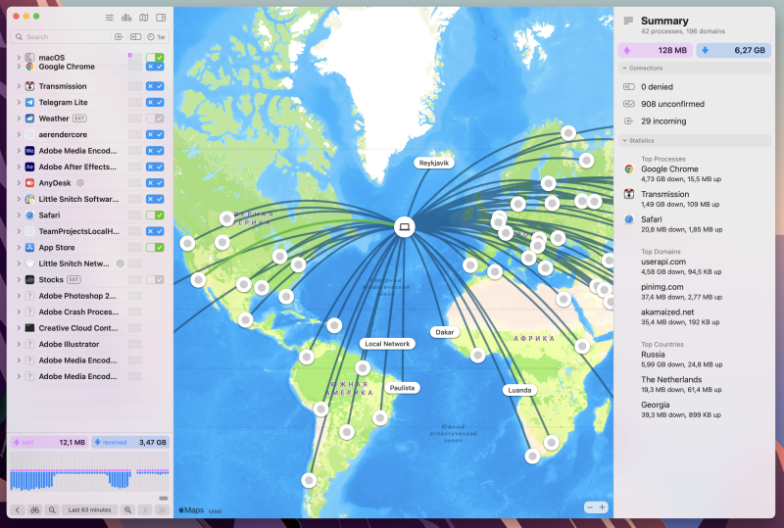The width and height of the screenshot is (784, 528).
Task: Select the received 3,47 GB indicator
Action: tap(130, 442)
